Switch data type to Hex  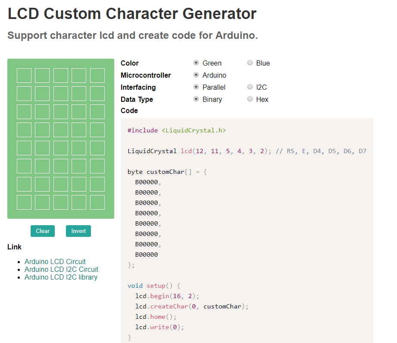250,99
